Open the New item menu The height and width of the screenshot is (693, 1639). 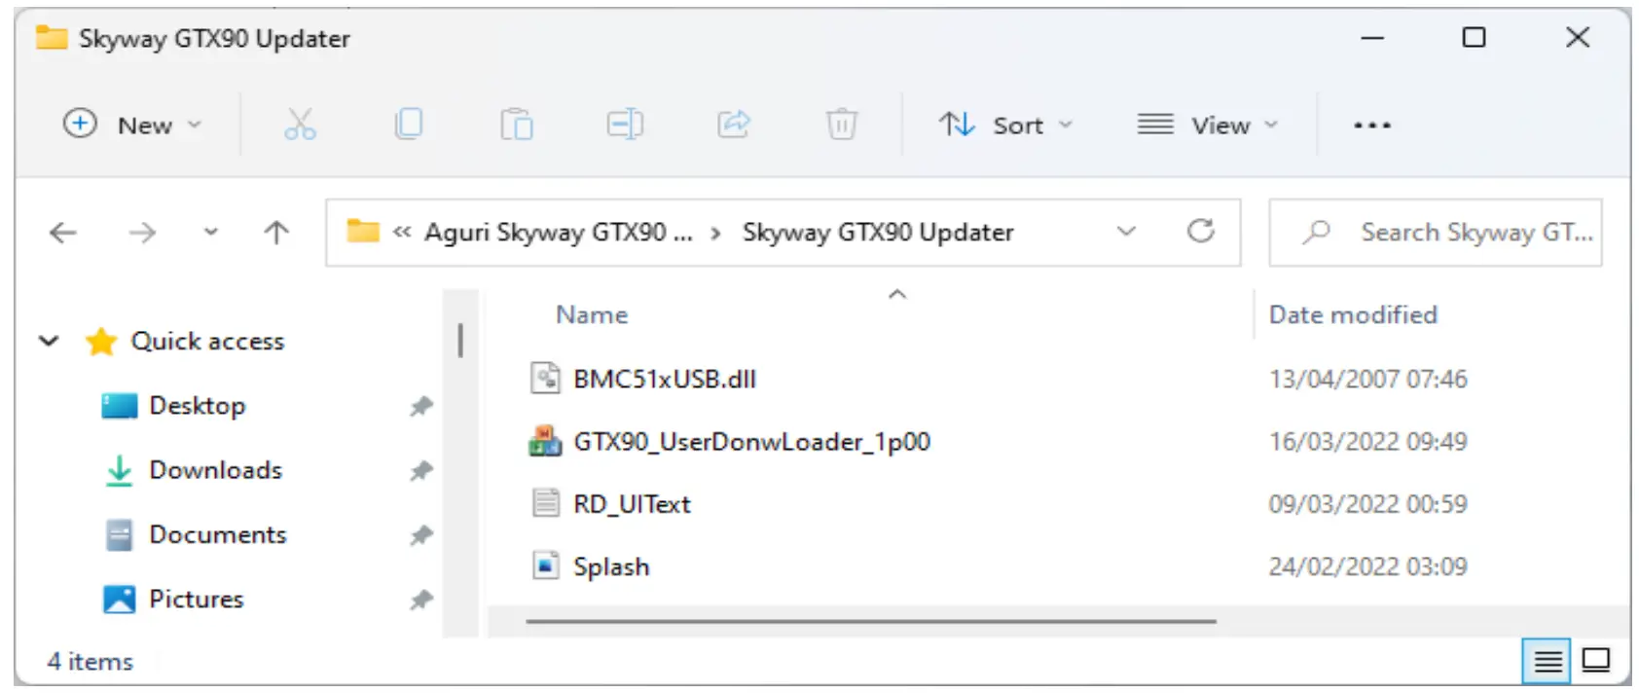pos(132,125)
